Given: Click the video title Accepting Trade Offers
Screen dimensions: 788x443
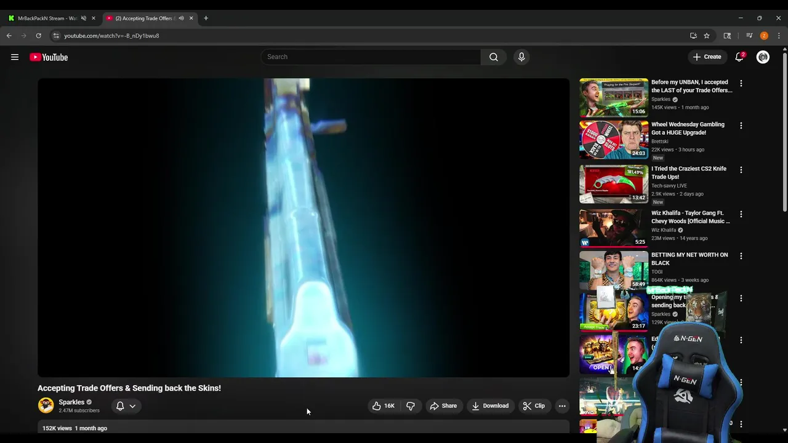Looking at the screenshot, I should coord(129,388).
